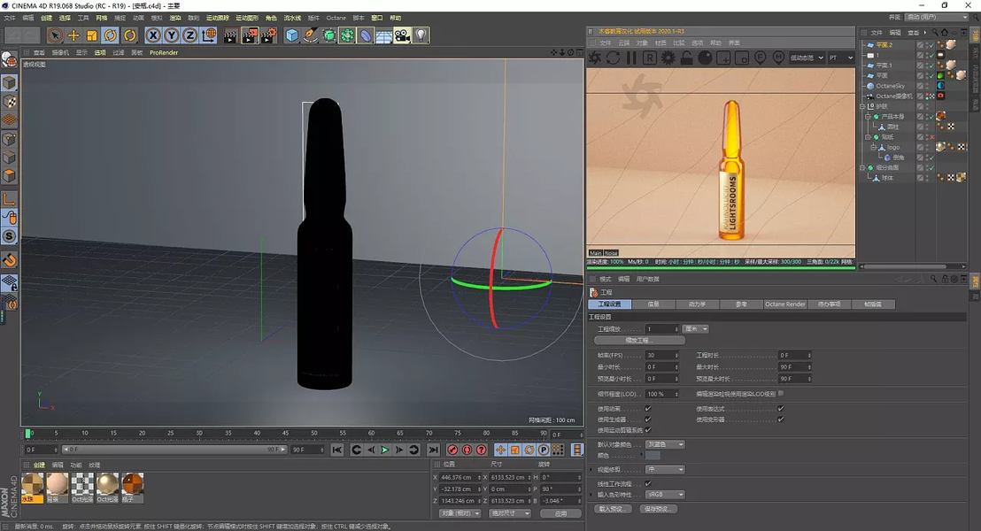Toggle the Z axis lock

(x=189, y=35)
